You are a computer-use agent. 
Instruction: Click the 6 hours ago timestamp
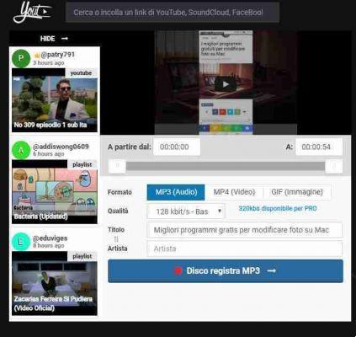[49, 154]
